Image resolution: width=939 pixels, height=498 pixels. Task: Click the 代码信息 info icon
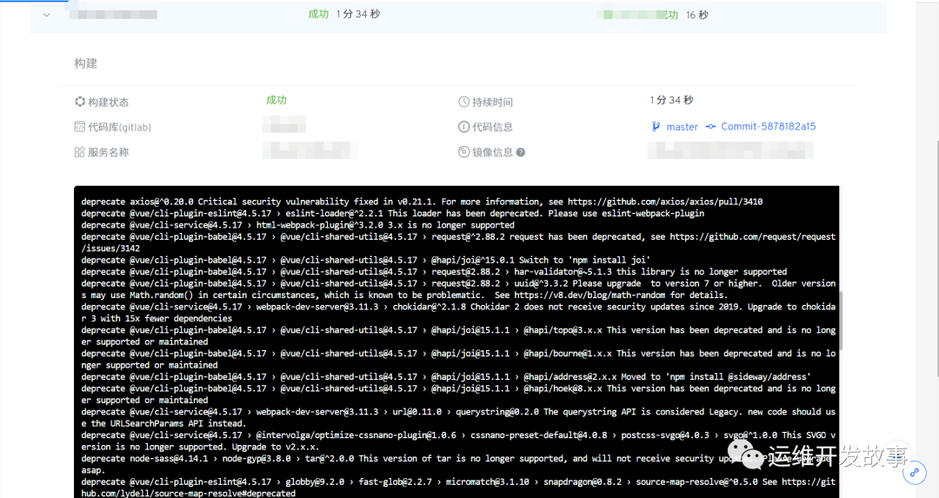[464, 127]
